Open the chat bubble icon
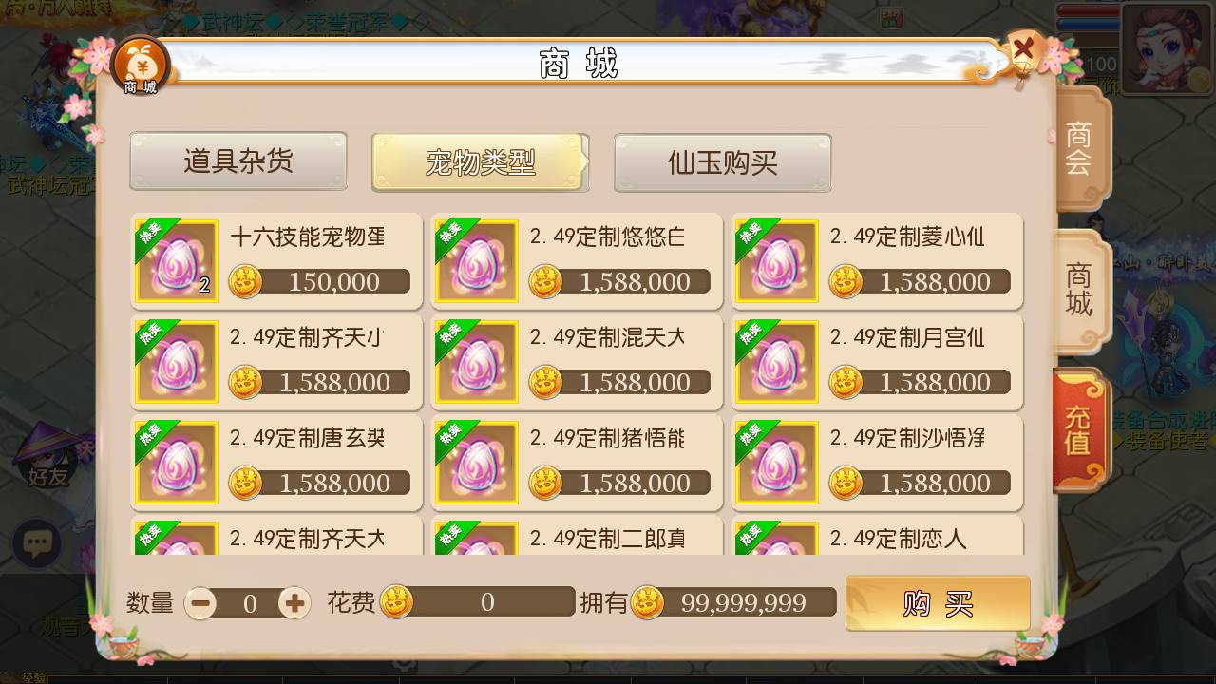The width and height of the screenshot is (1216, 684). [37, 544]
